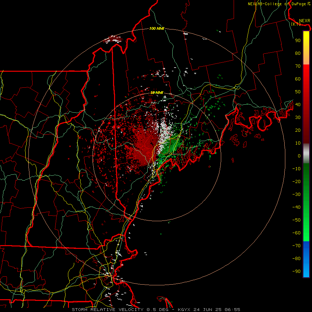Select the positive 60 scale value

(x=298, y=79)
